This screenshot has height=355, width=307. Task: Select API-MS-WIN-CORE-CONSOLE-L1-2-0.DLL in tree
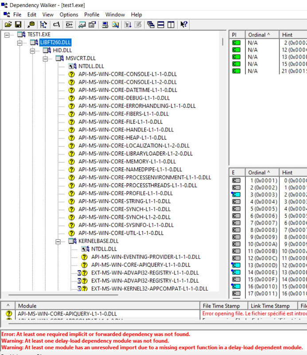click(x=128, y=82)
